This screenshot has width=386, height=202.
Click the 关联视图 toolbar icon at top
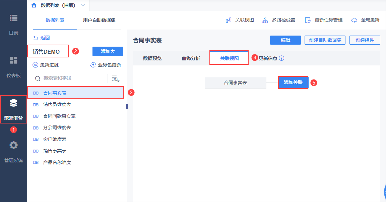coord(229,20)
